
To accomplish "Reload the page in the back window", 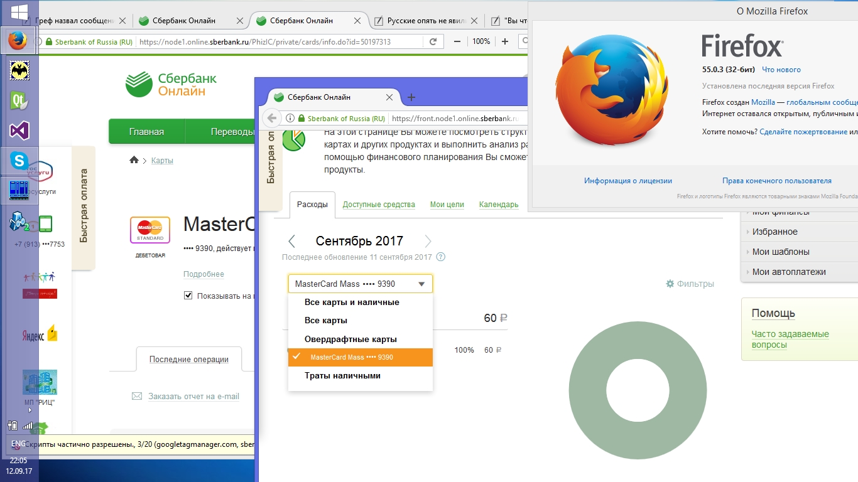I will [433, 41].
